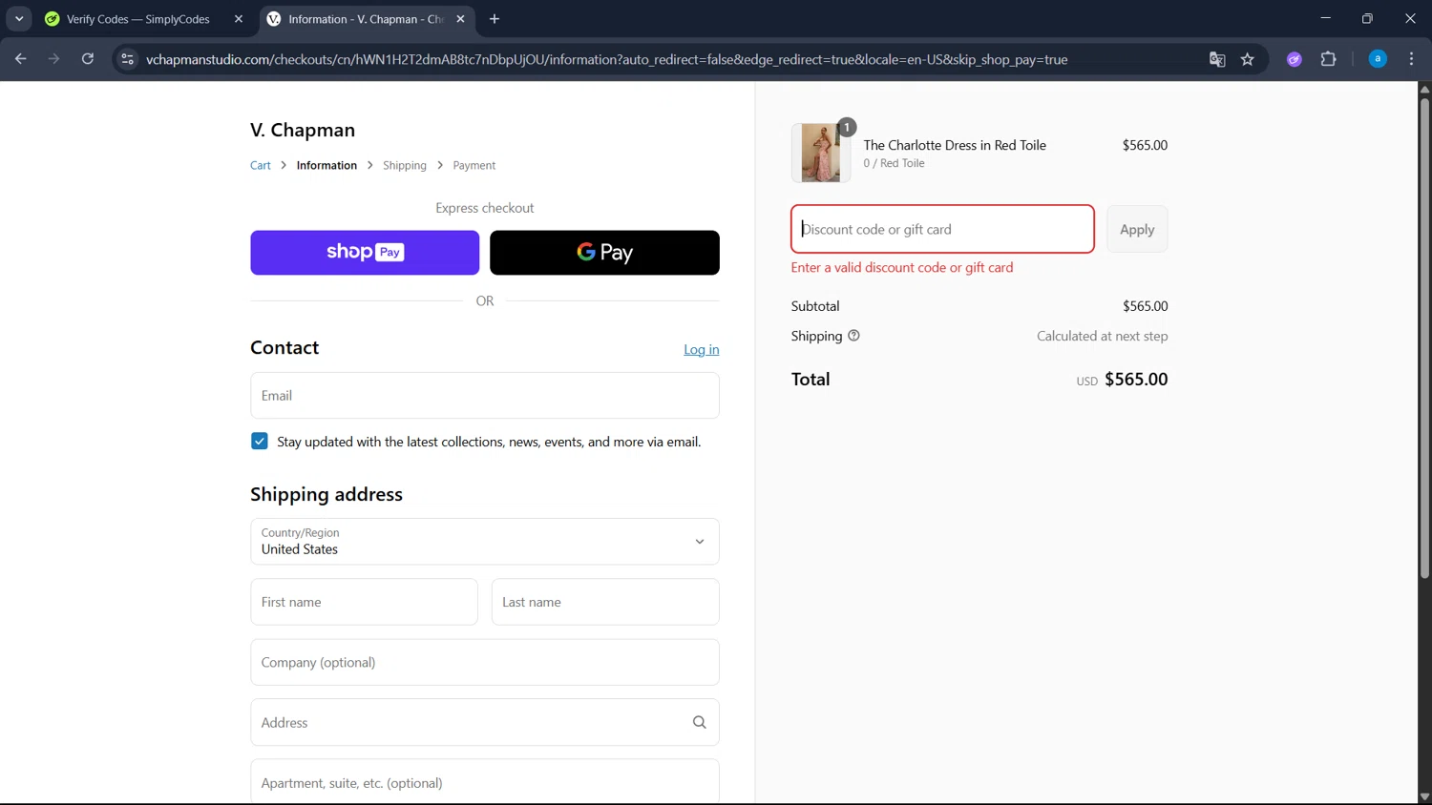Close the Information V. Chapman tab
Screen dimensions: 1432x805
[x=461, y=19]
